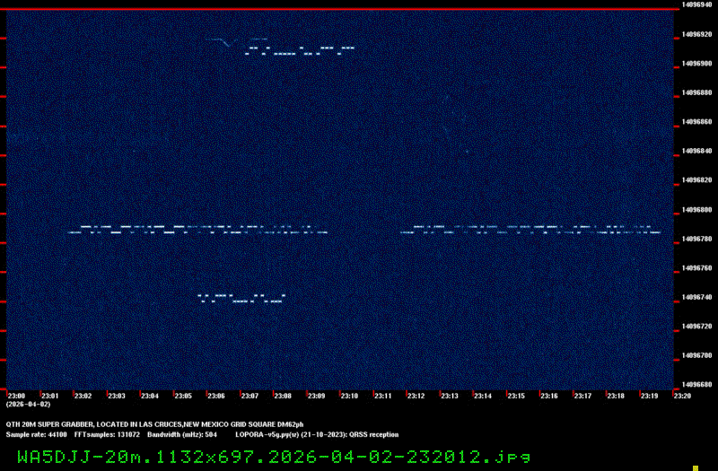Click the 23:12 time axis label
The image size is (718, 471).
(x=416, y=396)
